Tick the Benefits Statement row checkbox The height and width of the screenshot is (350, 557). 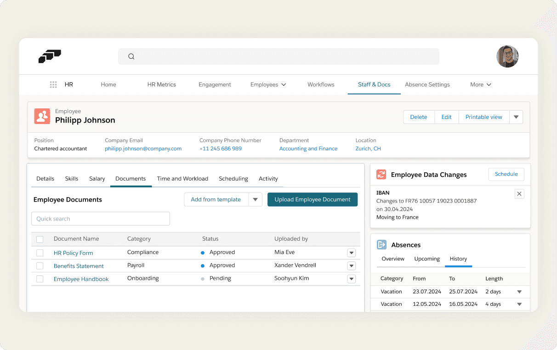40,266
